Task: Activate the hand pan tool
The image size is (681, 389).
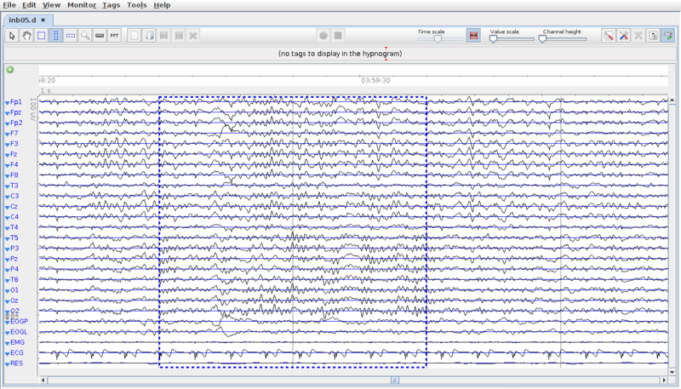Action: point(26,36)
